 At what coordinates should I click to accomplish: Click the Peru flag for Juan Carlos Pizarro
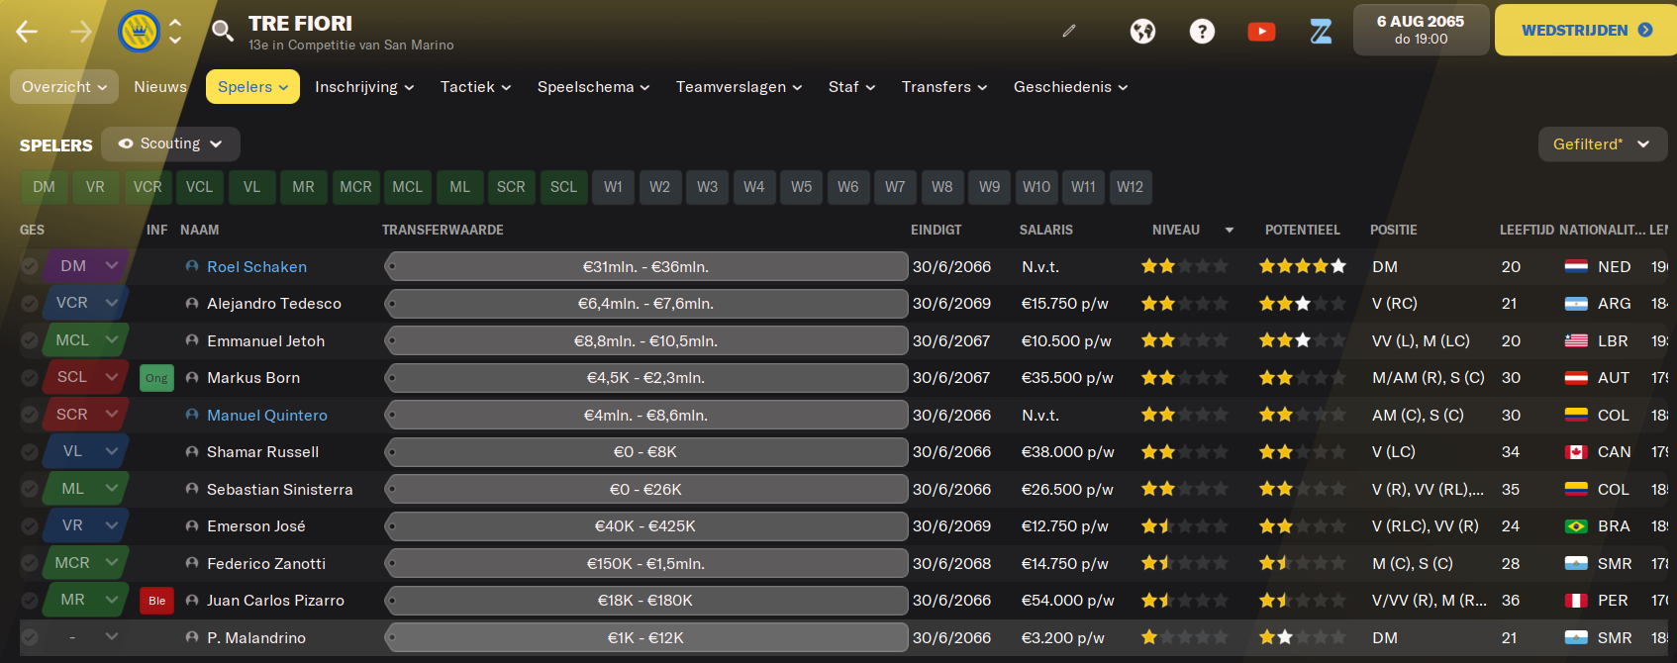coord(1576,601)
